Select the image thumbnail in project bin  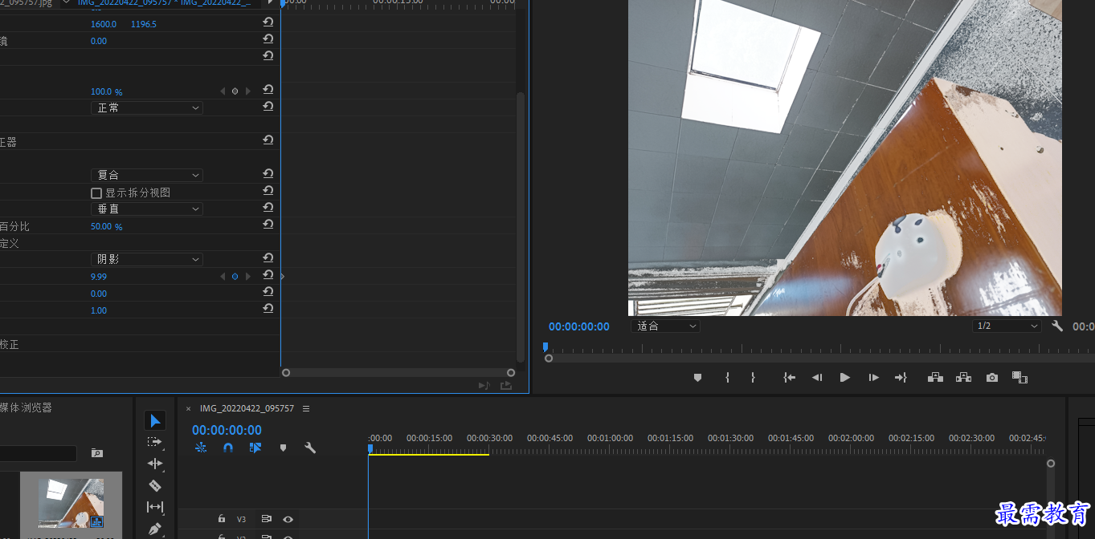pos(71,503)
